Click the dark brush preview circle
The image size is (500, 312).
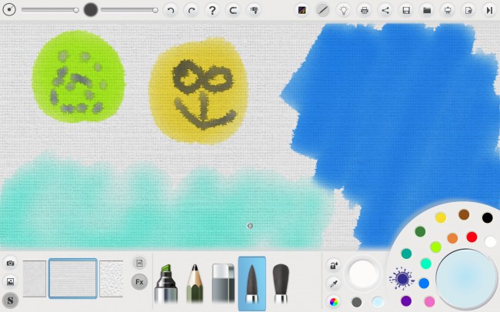coord(91,10)
